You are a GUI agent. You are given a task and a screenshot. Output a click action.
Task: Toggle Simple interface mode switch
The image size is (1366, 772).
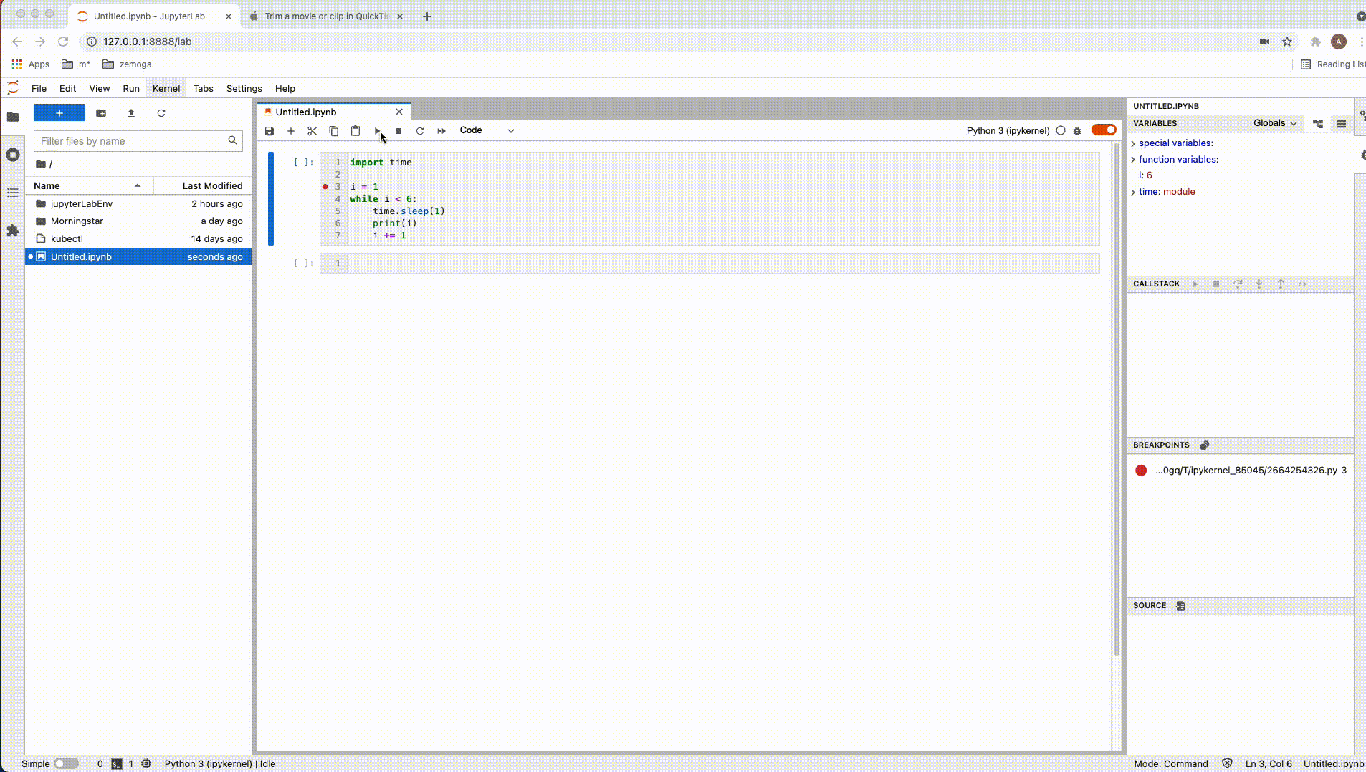pyautogui.click(x=67, y=763)
